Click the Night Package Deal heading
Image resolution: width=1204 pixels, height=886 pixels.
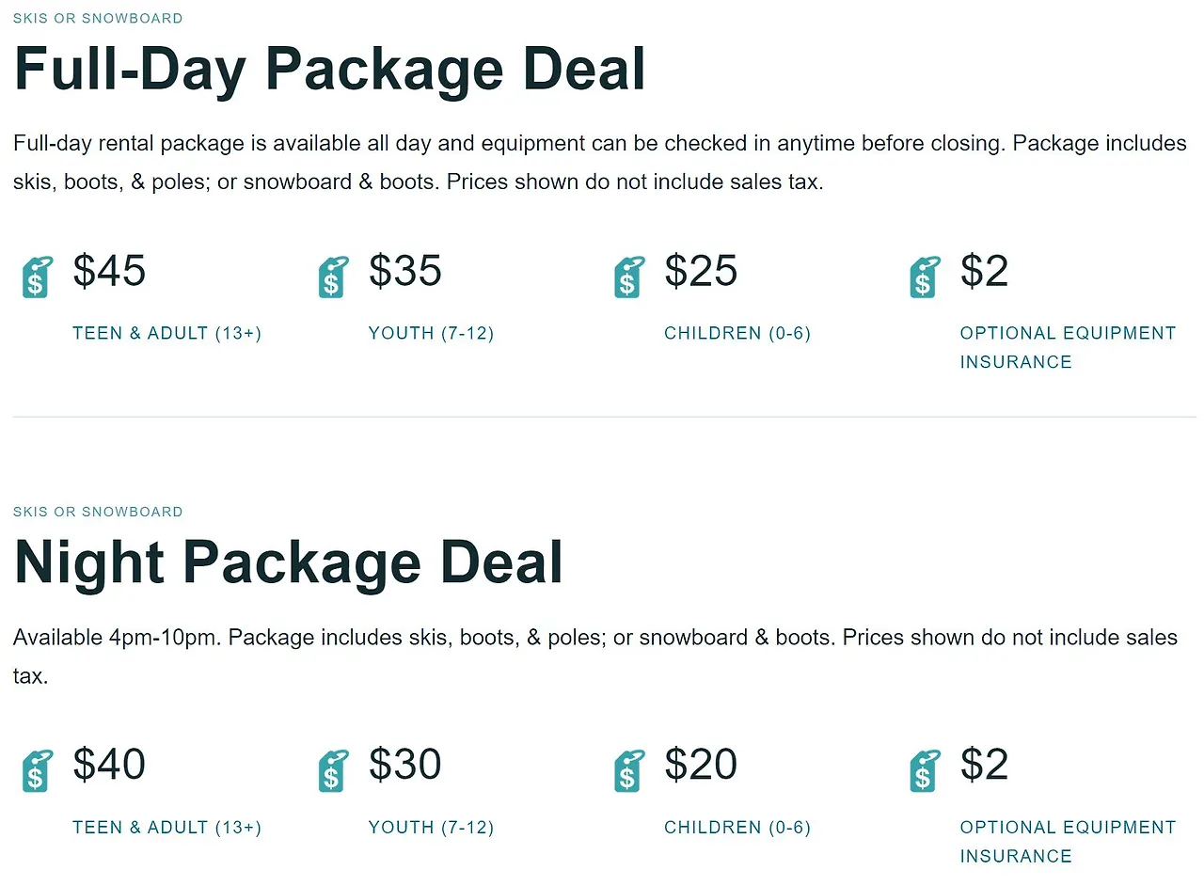pyautogui.click(x=289, y=562)
